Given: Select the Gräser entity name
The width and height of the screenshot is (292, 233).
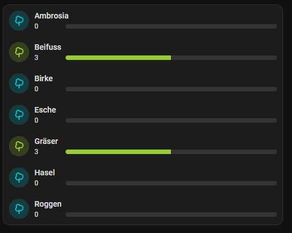Looking at the screenshot, I should 46,141.
